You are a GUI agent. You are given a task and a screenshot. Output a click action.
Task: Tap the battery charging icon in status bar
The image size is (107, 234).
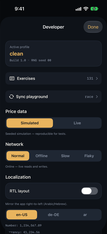(94, 9)
